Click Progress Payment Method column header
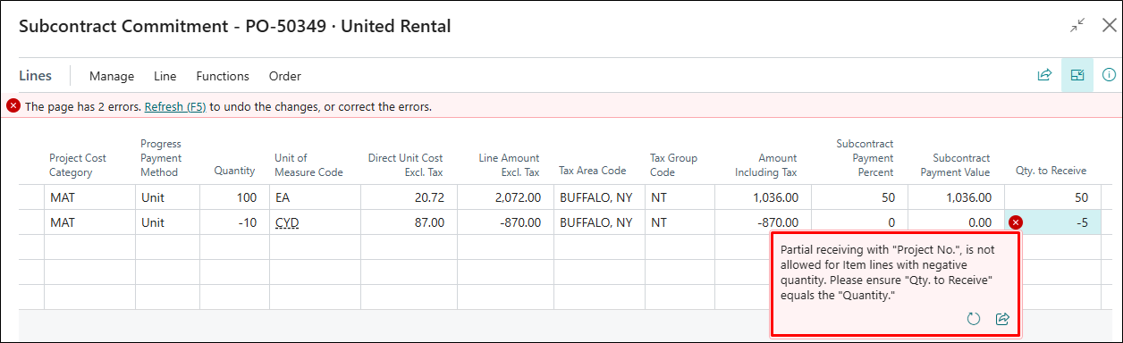Image resolution: width=1123 pixels, height=343 pixels. click(161, 158)
